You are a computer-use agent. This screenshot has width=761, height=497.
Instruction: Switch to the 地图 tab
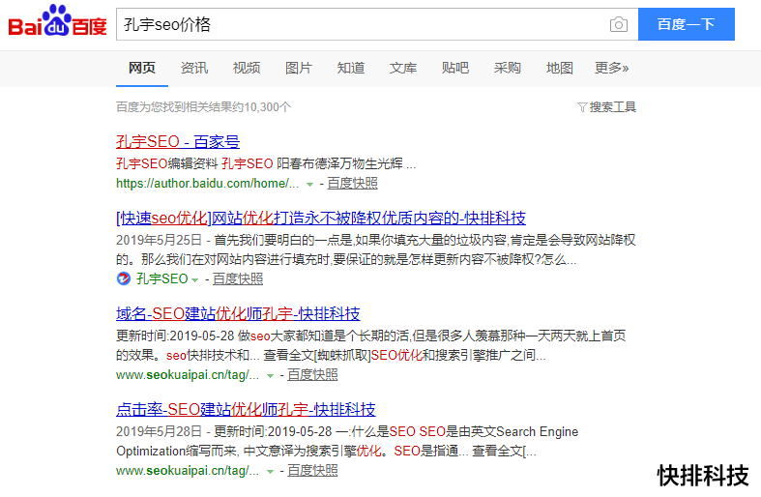[x=560, y=68]
